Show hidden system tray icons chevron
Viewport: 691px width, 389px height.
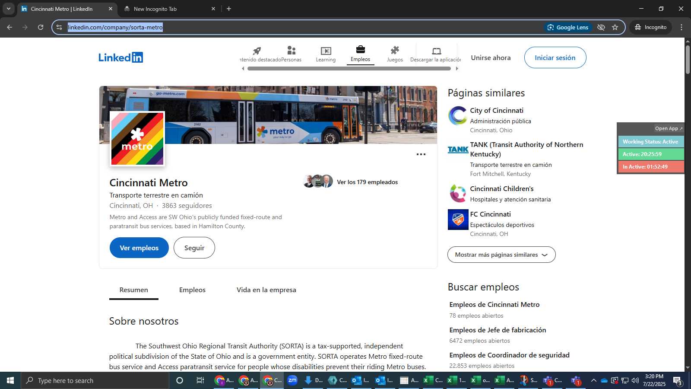[x=593, y=380]
